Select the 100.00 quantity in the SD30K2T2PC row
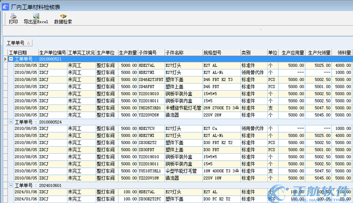This screenshot has width=353, height=203. [128, 199]
